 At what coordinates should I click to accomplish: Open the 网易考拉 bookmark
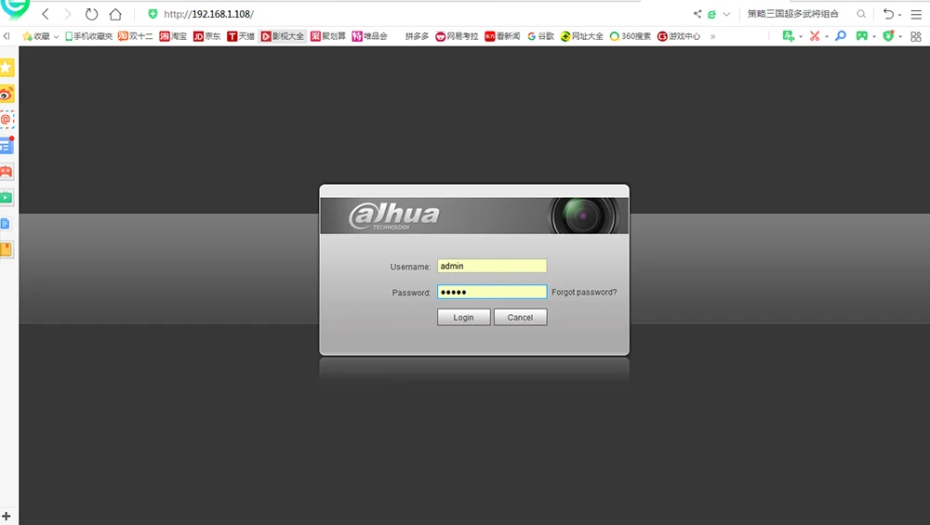(x=457, y=36)
